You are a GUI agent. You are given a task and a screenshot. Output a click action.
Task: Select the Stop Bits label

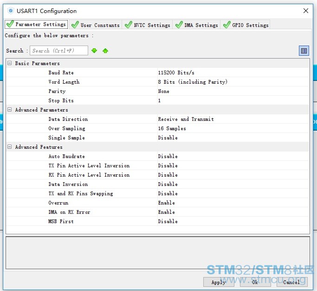coord(61,100)
